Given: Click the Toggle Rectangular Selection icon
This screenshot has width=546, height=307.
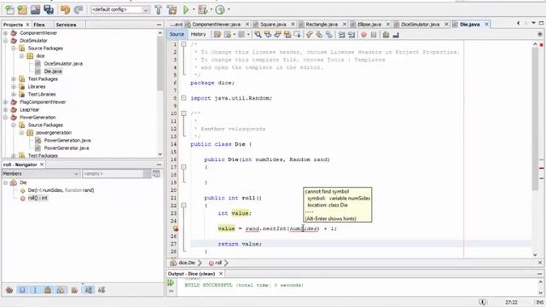Looking at the screenshot, I should click(297, 34).
